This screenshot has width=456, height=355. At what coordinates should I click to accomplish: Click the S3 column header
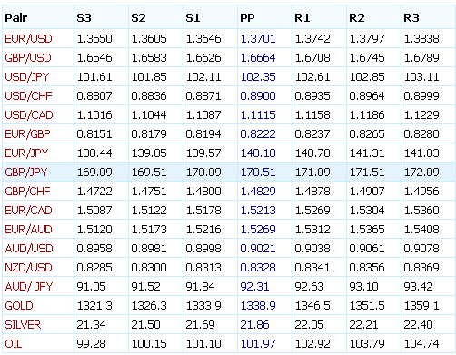[84, 18]
